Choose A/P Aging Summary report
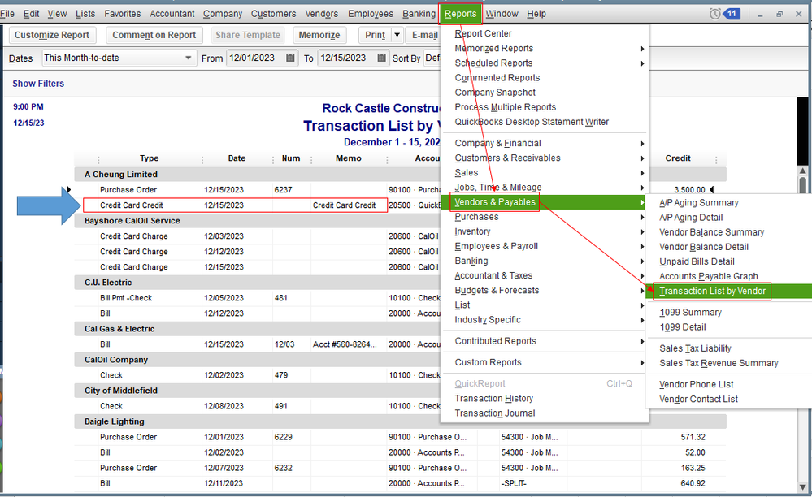This screenshot has width=812, height=497. click(x=698, y=203)
